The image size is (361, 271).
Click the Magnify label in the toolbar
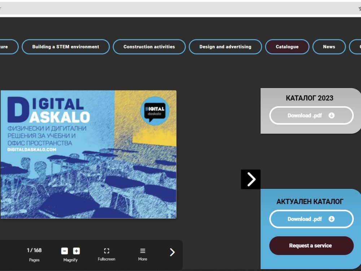pos(70,260)
